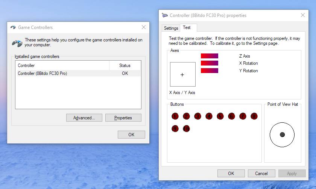This screenshot has height=189, width=316.
Task: Open Properties for the selected controller
Action: click(x=123, y=118)
